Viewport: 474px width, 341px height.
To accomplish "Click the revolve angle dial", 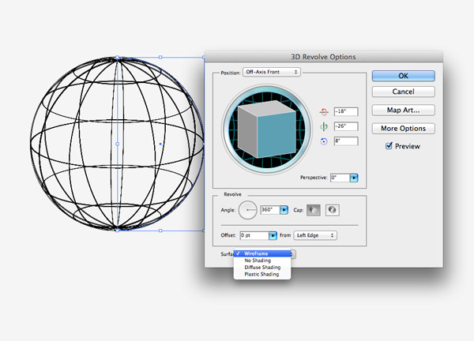I will point(247,210).
